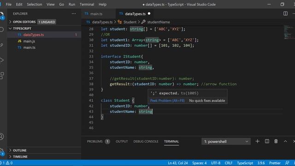This screenshot has height=166, width=295.
Task: Select the dataTypes.ts editor tab
Action: click(x=135, y=14)
